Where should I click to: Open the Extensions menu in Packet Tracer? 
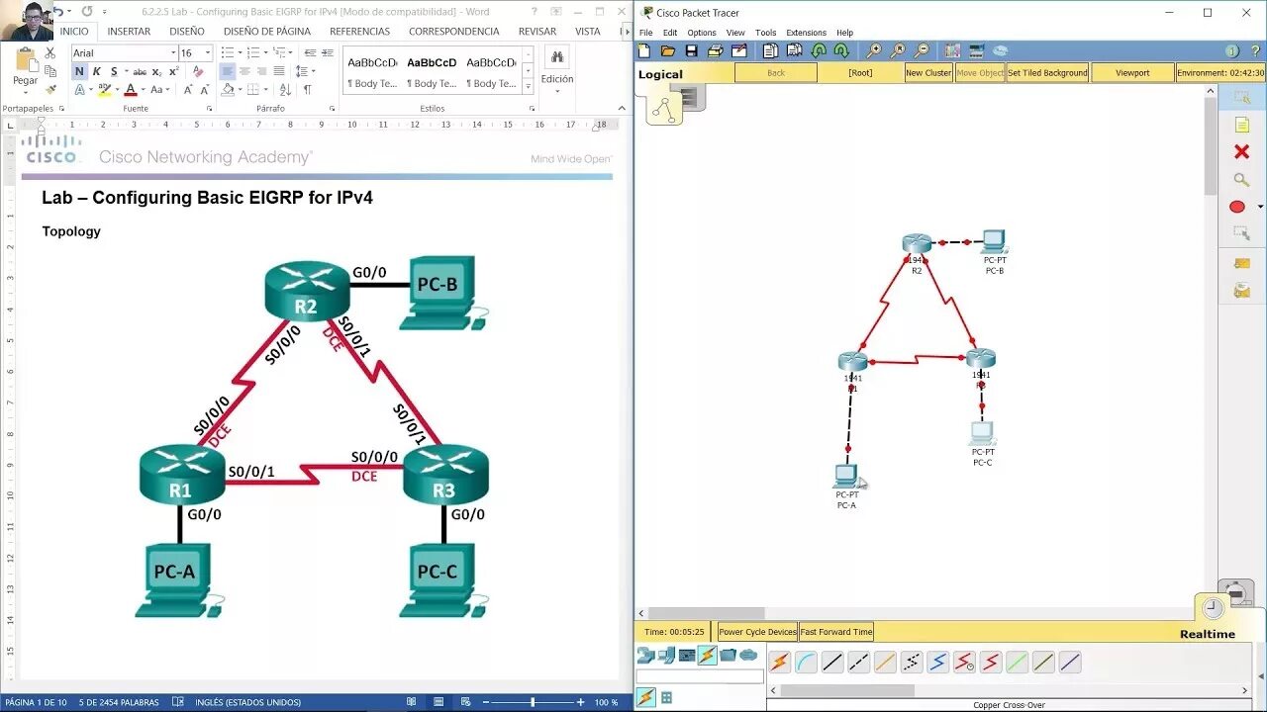pos(806,33)
